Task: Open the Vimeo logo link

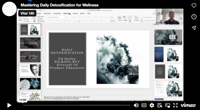Action: [x=188, y=105]
